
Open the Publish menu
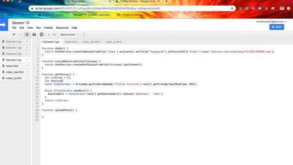(x=49, y=27)
